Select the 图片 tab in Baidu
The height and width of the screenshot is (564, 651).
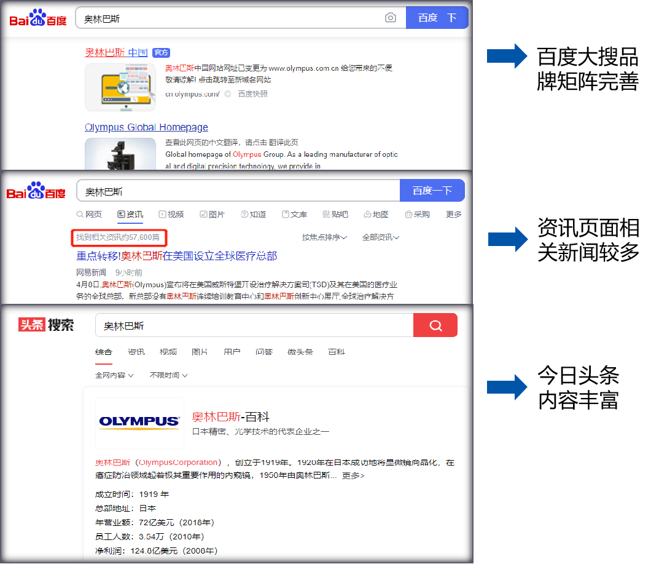(212, 215)
